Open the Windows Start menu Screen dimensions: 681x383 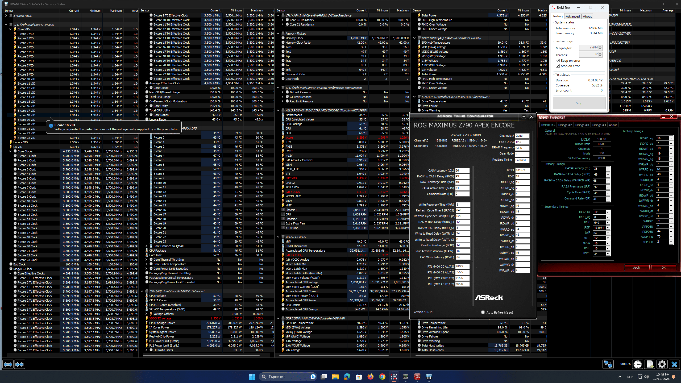pyautogui.click(x=252, y=377)
